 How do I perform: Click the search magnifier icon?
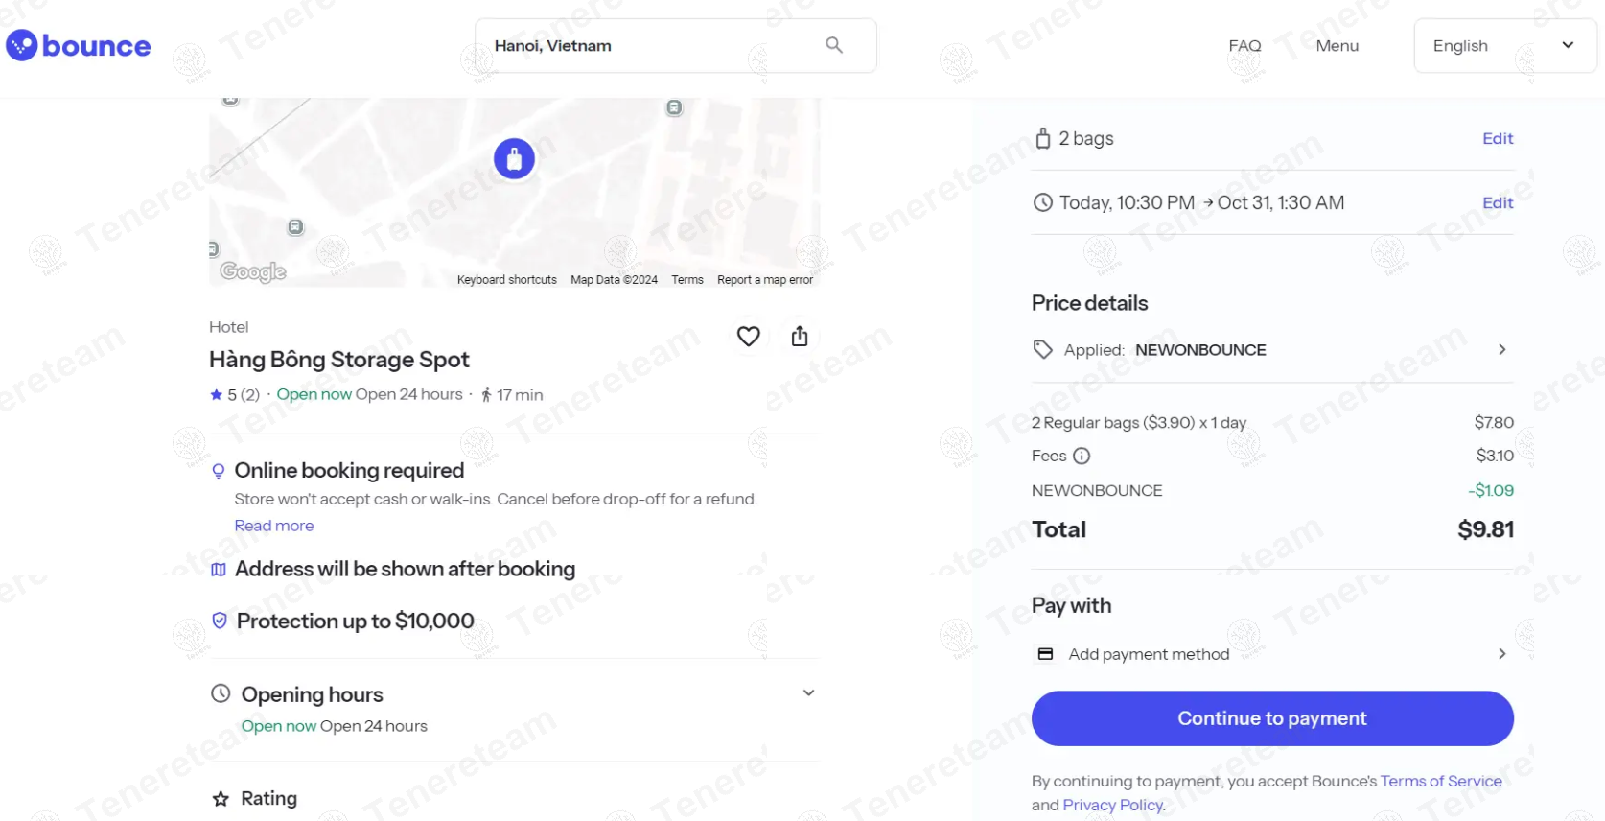(x=833, y=44)
